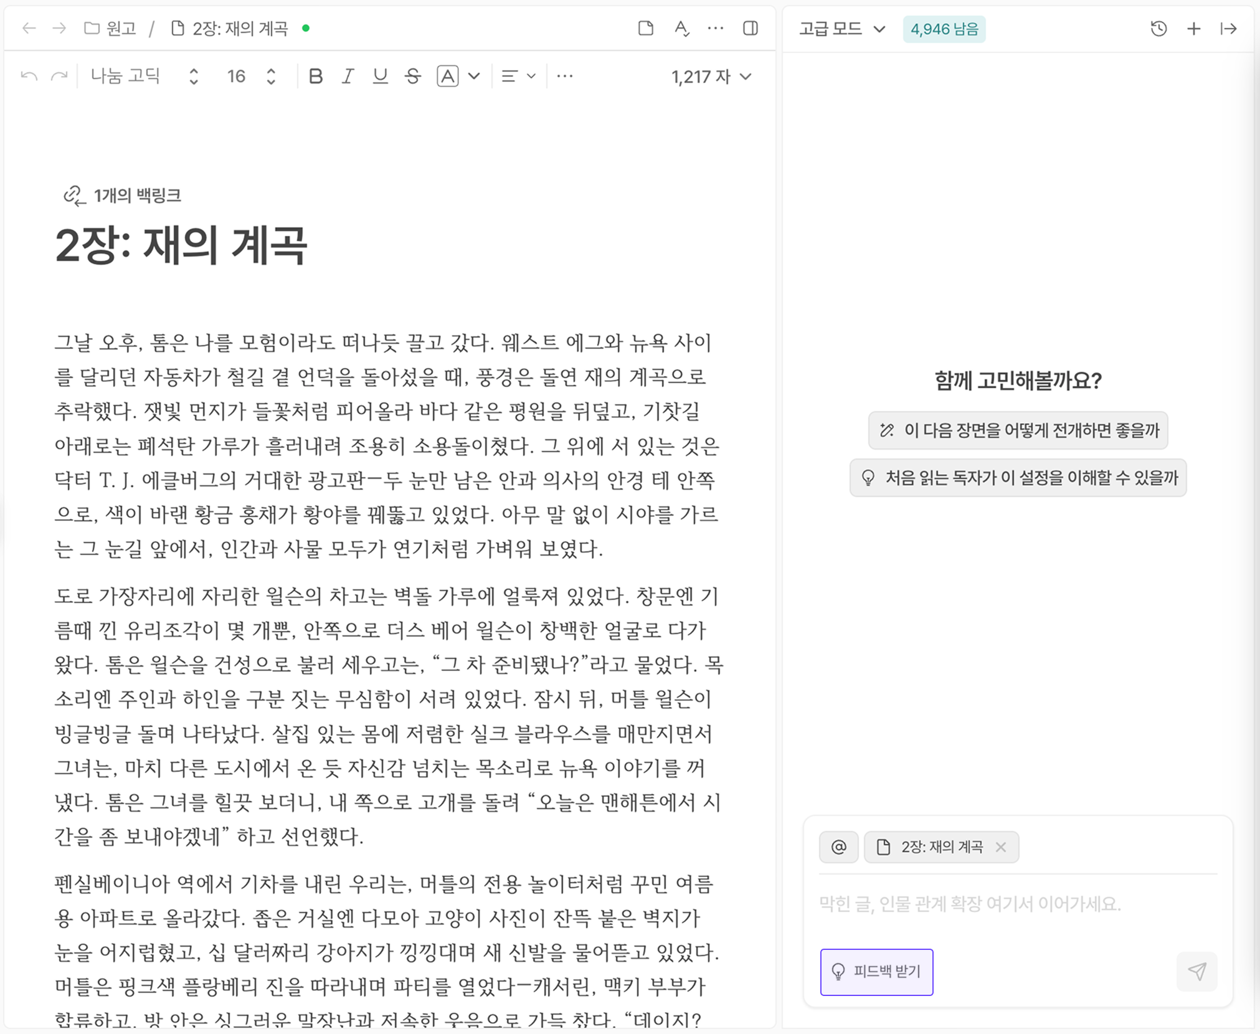Select suggestion 이 다음 장면을 어떻게 전개하면 좋을까

point(1018,430)
